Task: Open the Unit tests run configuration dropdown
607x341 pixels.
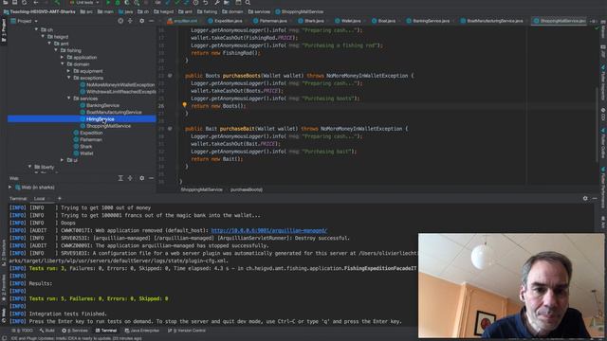Action: [84, 2]
